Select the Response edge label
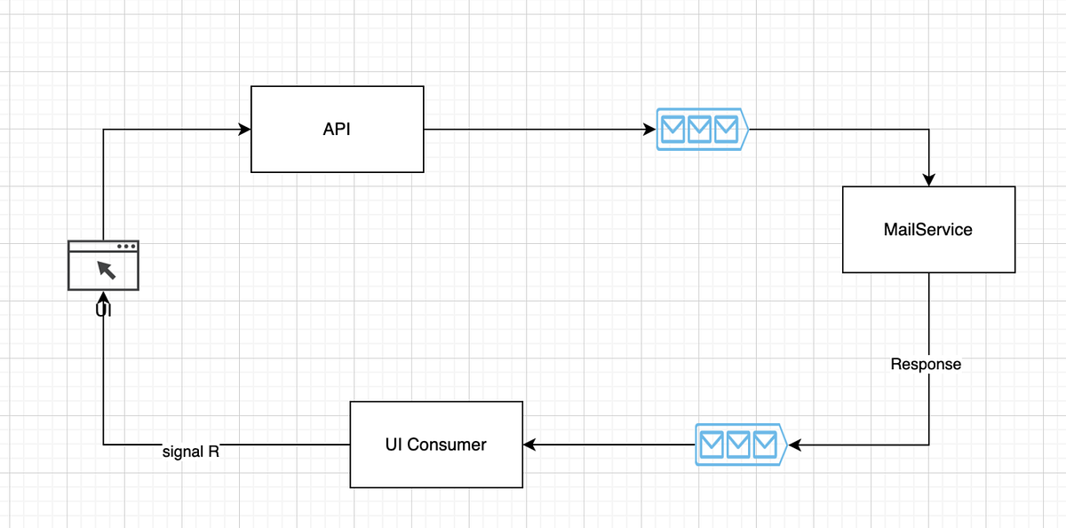The height and width of the screenshot is (528, 1066). tap(926, 364)
